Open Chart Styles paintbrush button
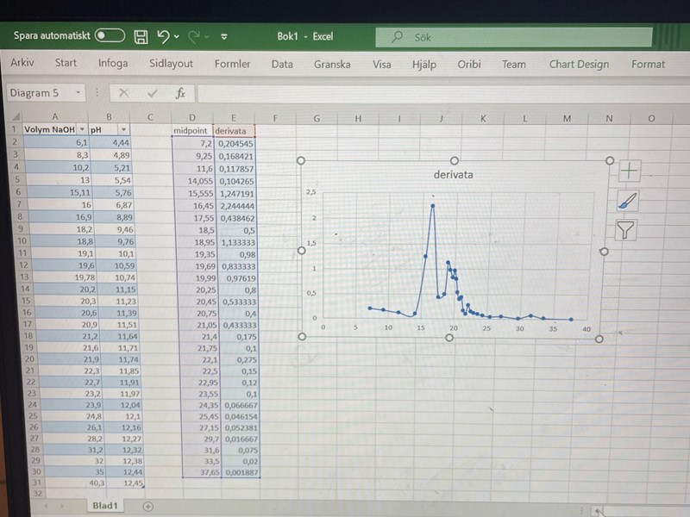The image size is (690, 517). 628,201
